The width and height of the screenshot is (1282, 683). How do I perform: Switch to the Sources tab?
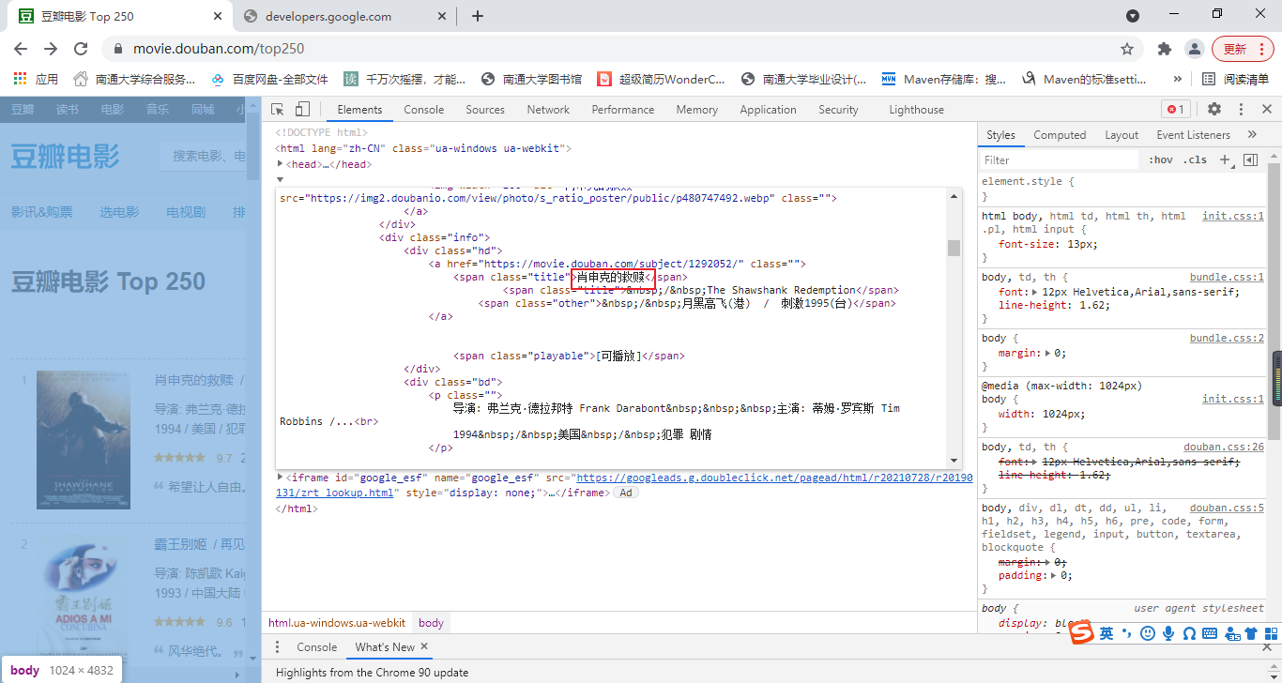pos(485,110)
